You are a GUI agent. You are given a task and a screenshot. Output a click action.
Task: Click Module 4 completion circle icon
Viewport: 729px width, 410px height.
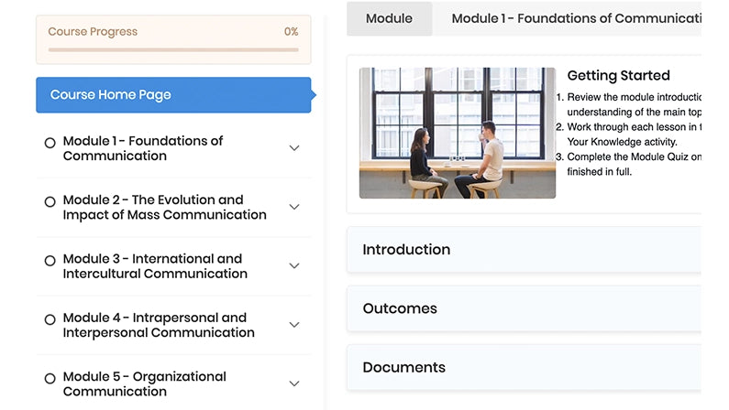[50, 319]
